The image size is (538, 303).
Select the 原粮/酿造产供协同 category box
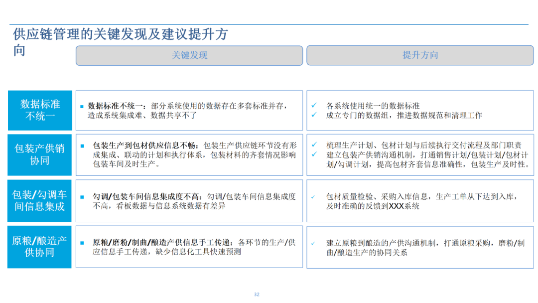[x=39, y=246]
